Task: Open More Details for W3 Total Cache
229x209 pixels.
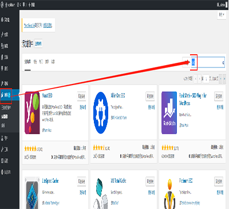Action: click(151, 192)
